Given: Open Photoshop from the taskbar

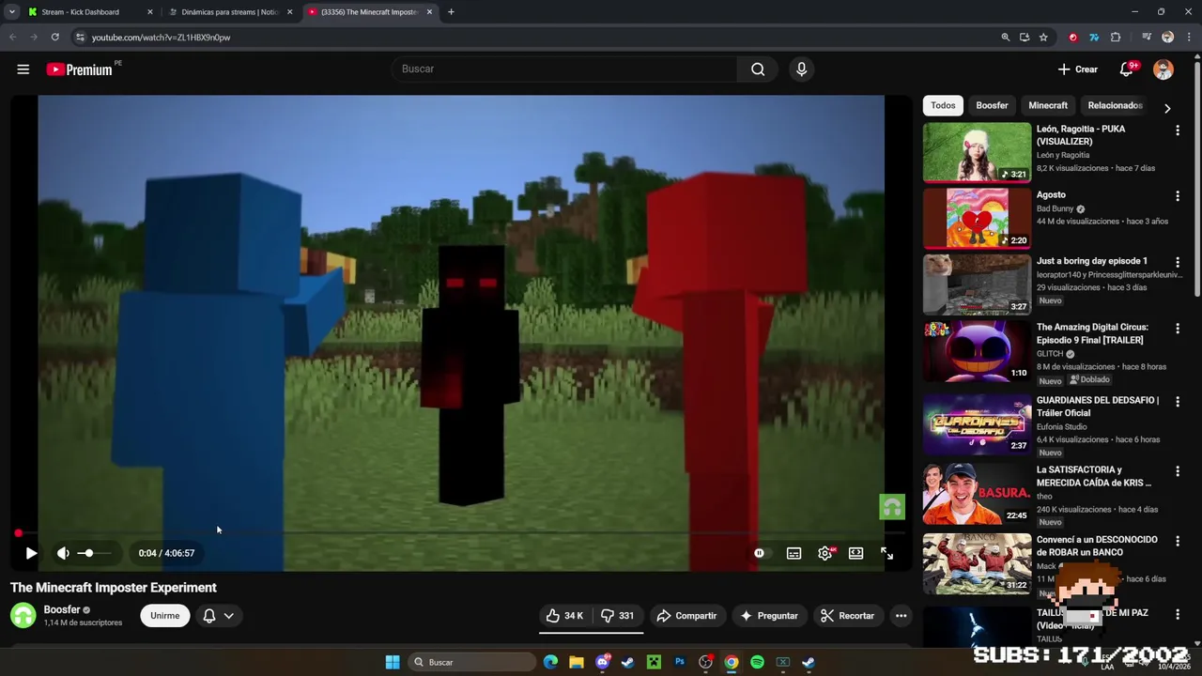Looking at the screenshot, I should [x=680, y=662].
